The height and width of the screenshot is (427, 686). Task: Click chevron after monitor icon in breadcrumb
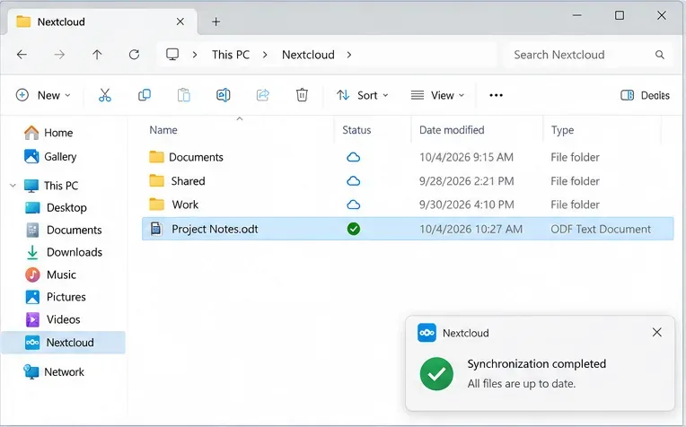pyautogui.click(x=195, y=55)
